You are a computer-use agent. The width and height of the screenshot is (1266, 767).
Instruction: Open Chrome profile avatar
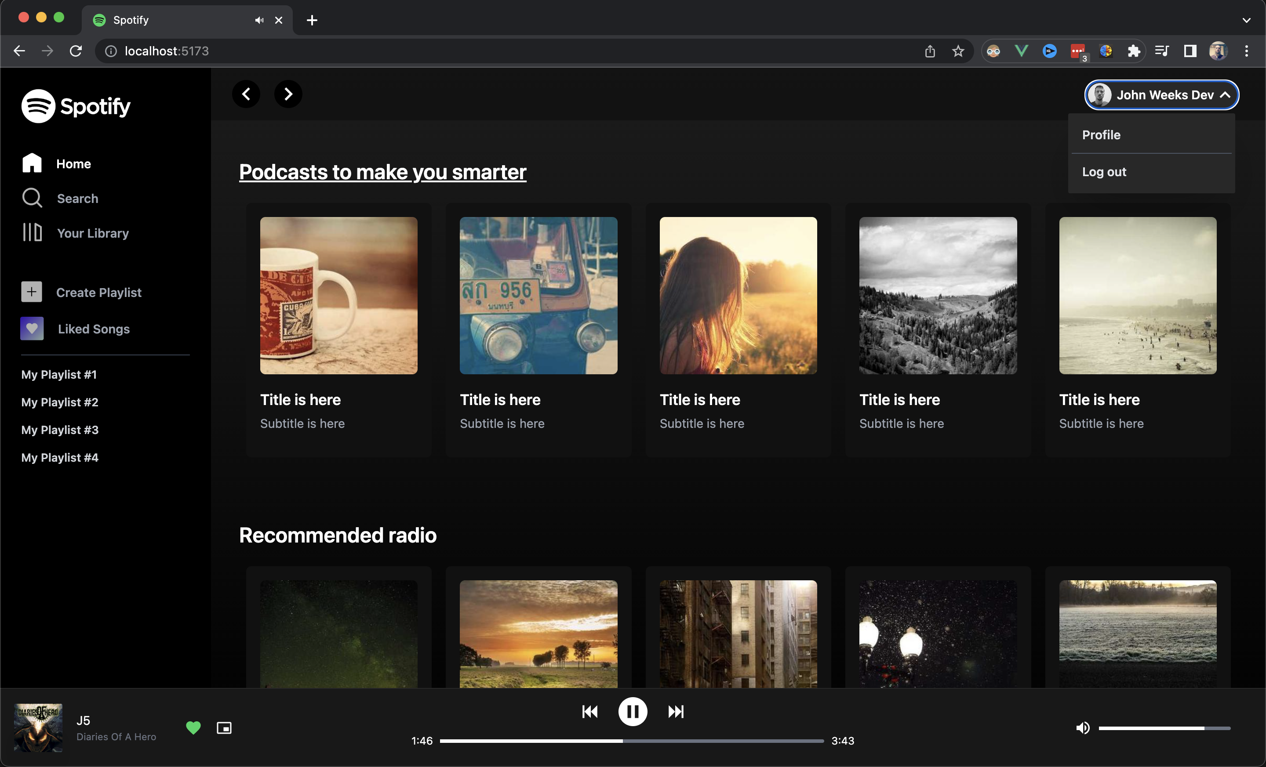1218,51
